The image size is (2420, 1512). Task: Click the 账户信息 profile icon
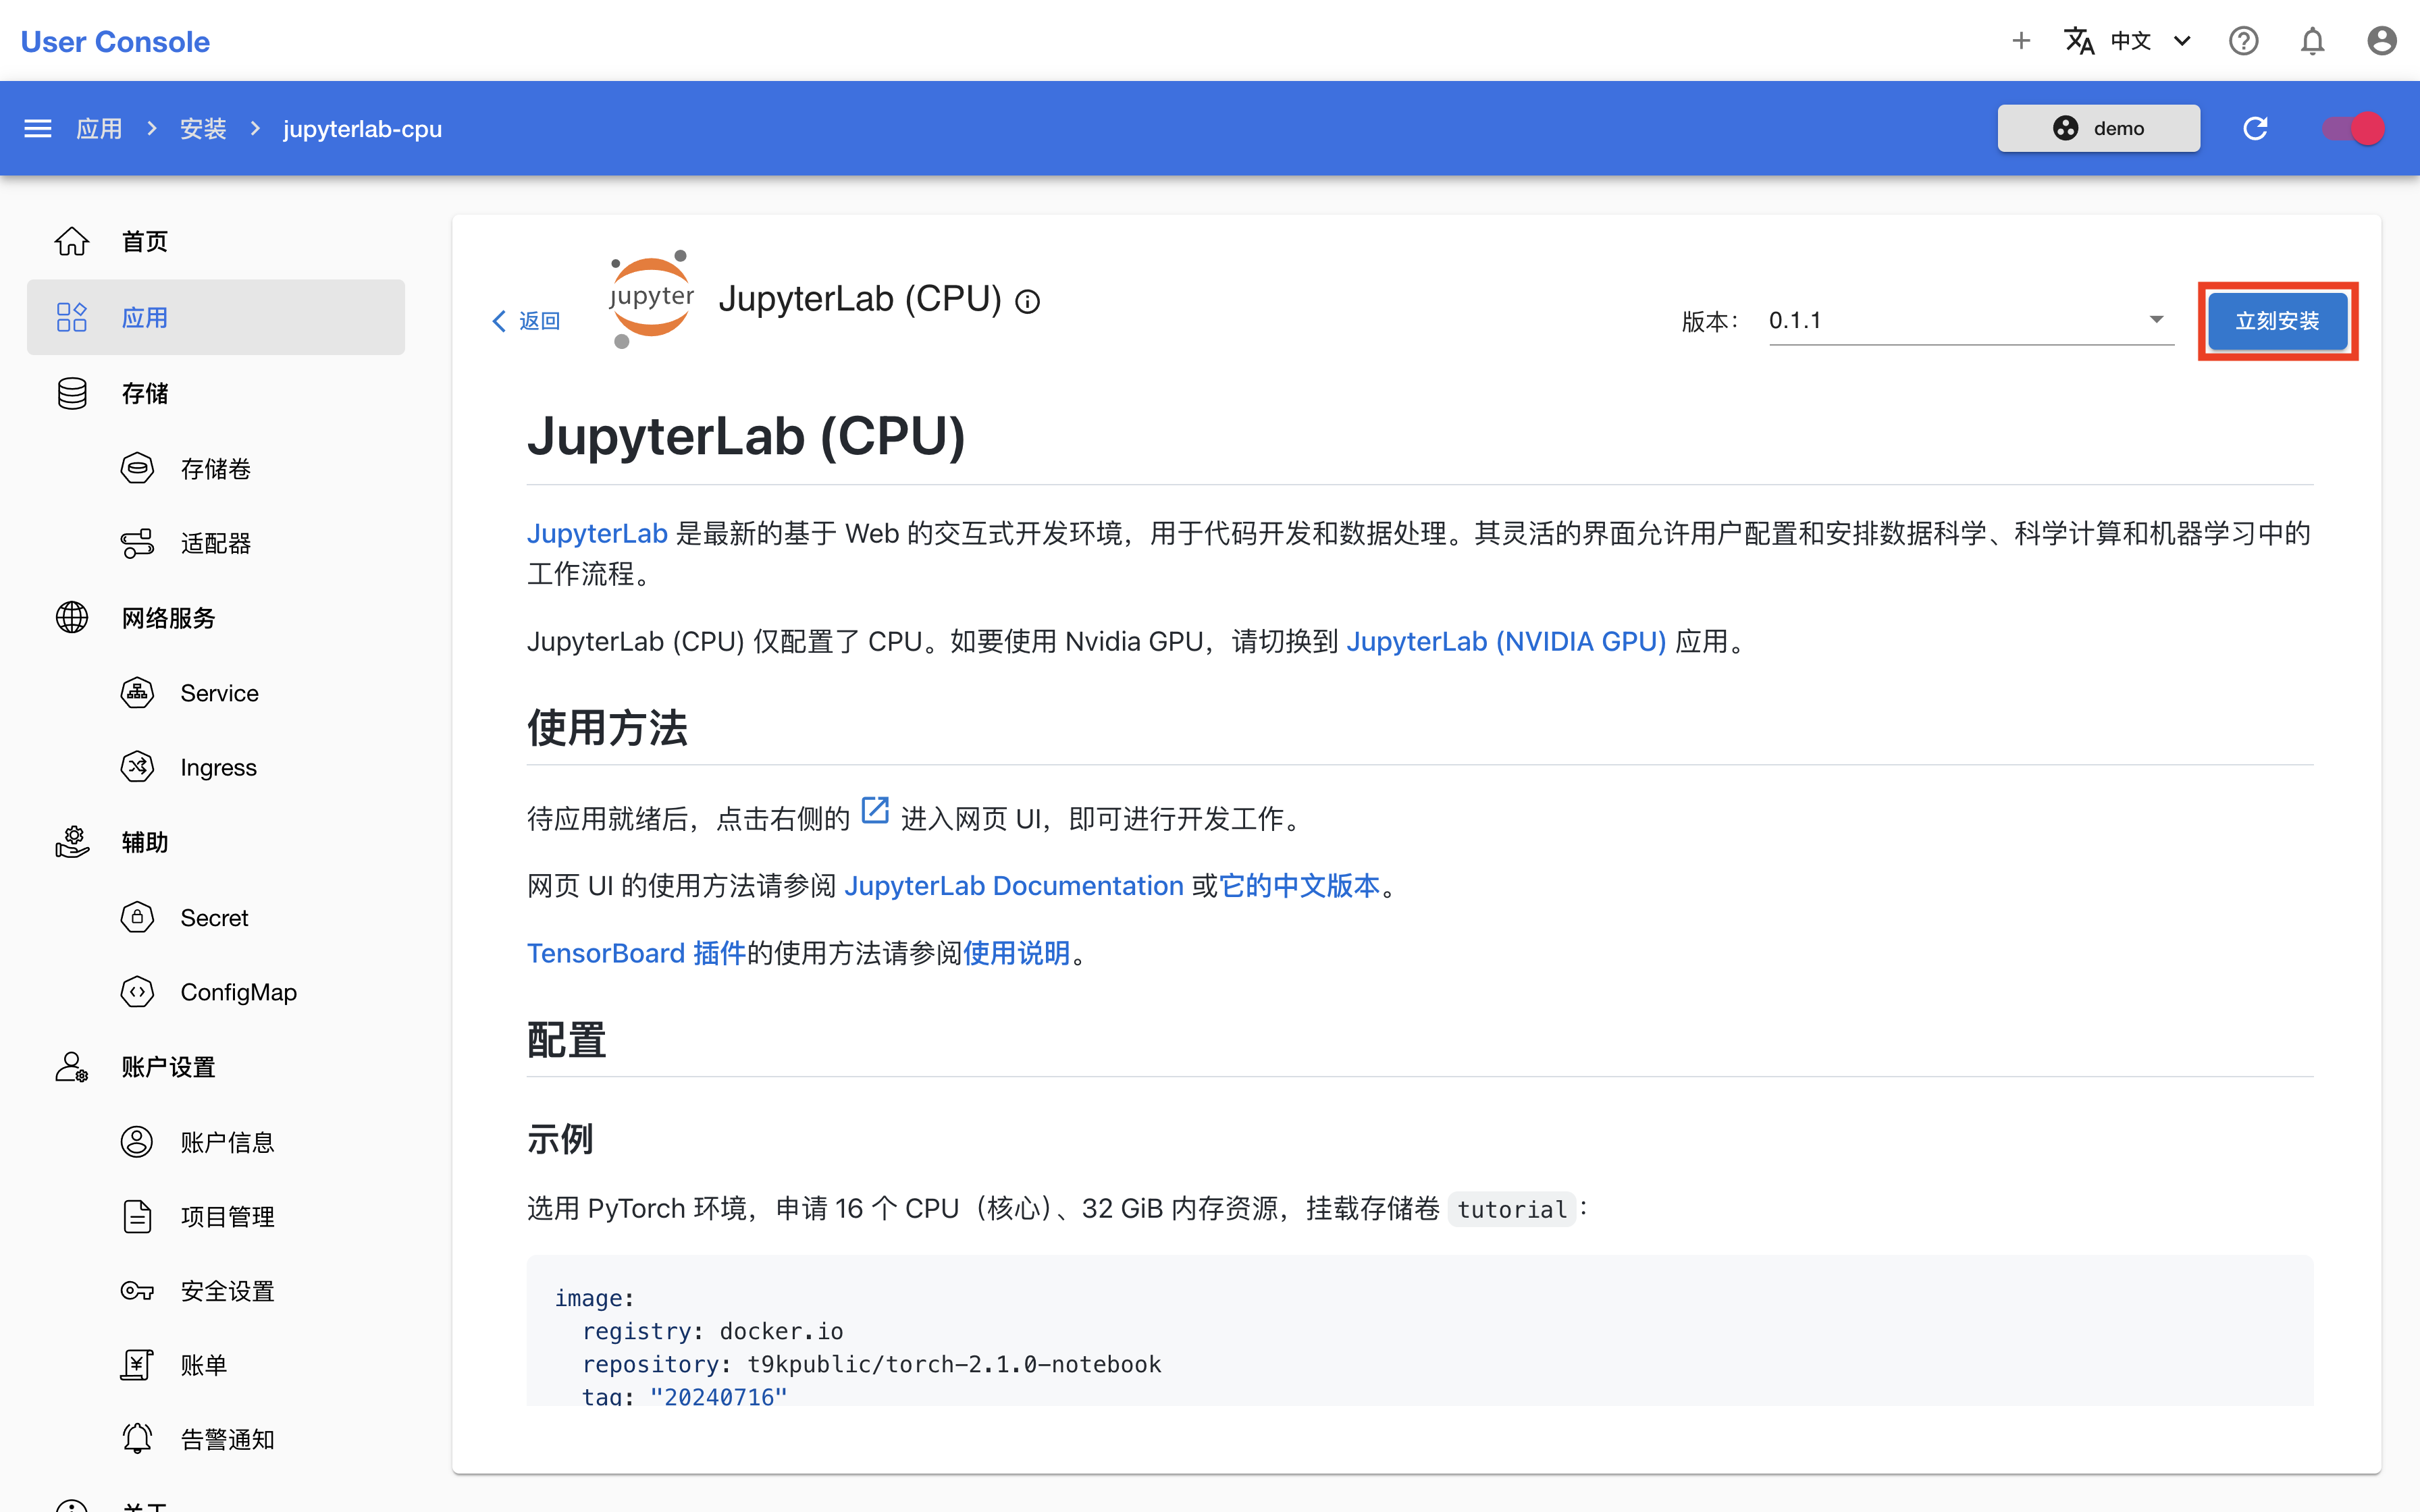pos(137,1141)
